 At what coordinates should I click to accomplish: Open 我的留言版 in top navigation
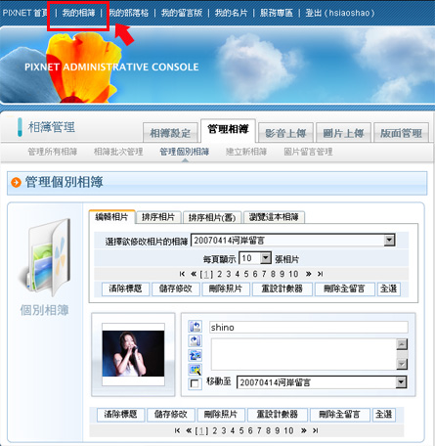(182, 13)
